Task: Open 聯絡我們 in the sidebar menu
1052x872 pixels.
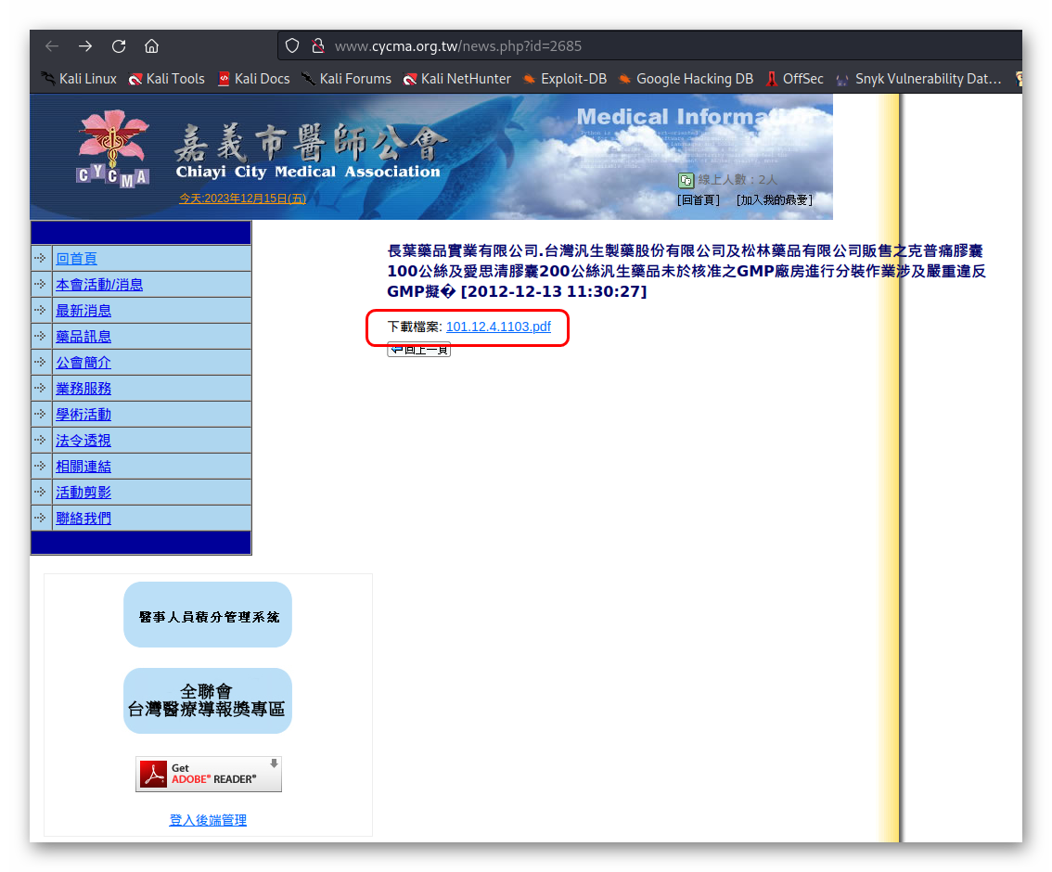Action: click(83, 519)
